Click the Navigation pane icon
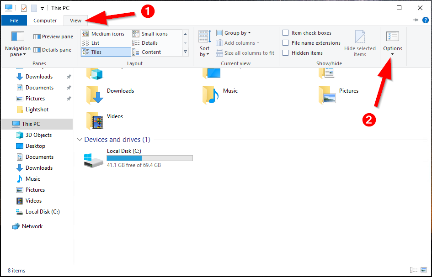Image resolution: width=432 pixels, height=277 pixels. (x=17, y=37)
